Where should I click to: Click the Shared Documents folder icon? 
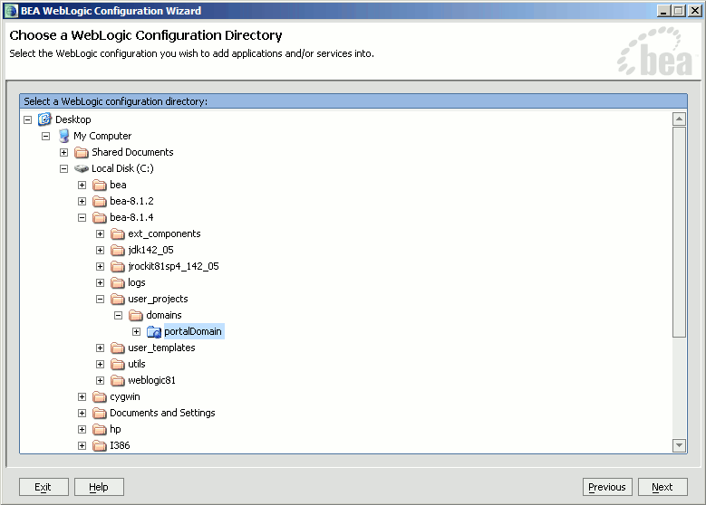(82, 152)
